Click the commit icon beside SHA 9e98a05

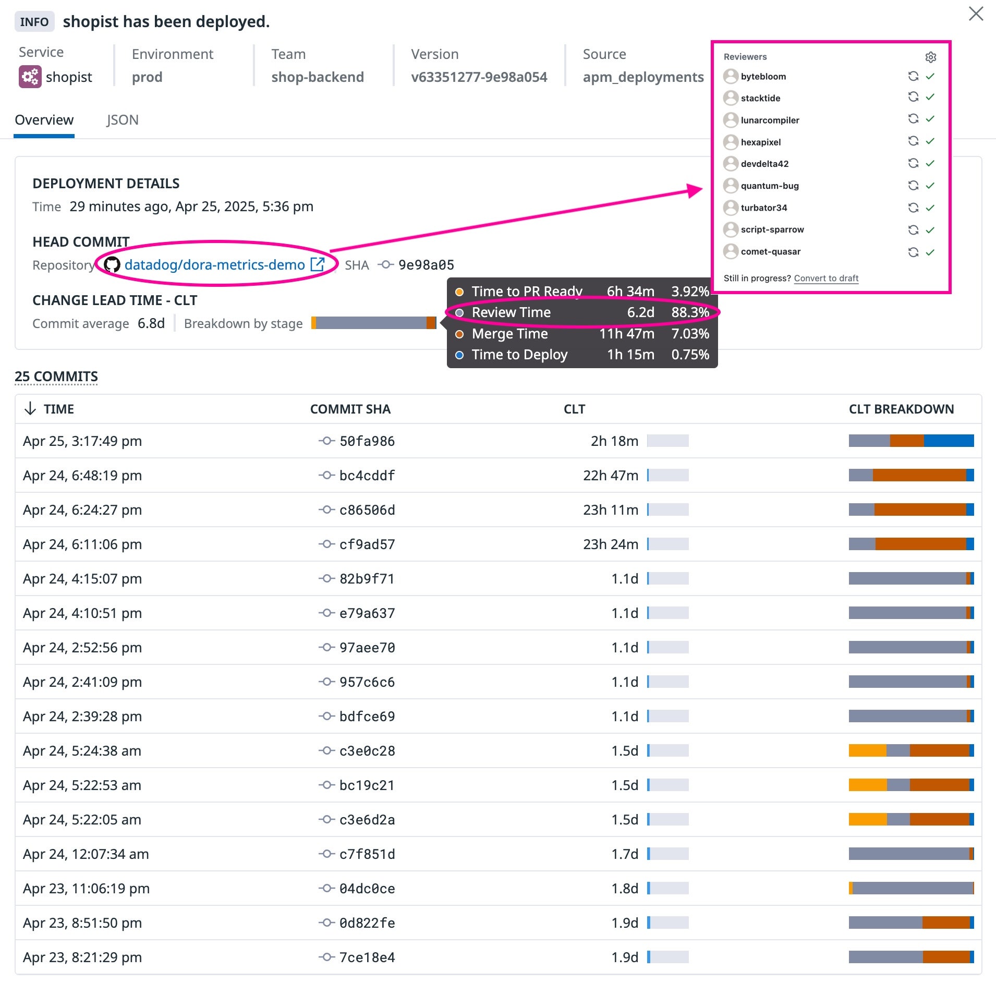tap(386, 265)
